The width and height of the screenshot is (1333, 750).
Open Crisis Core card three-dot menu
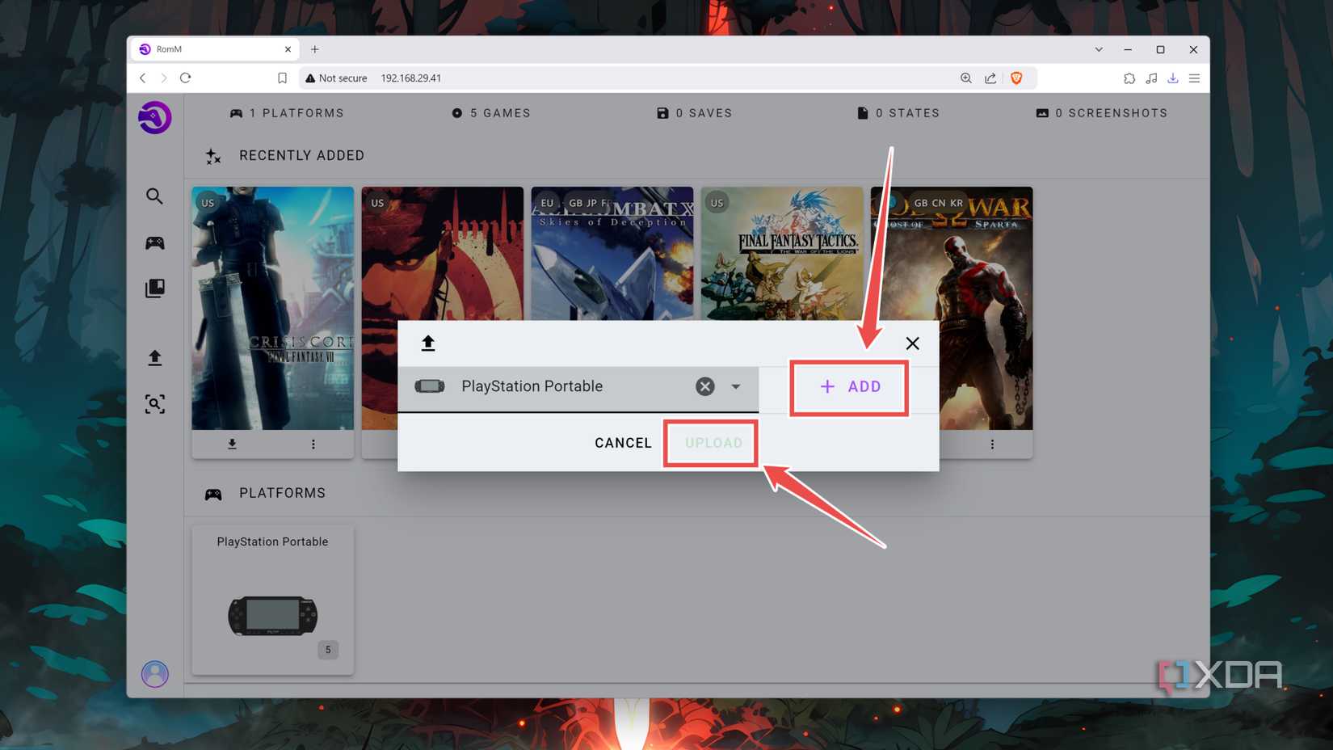click(313, 444)
